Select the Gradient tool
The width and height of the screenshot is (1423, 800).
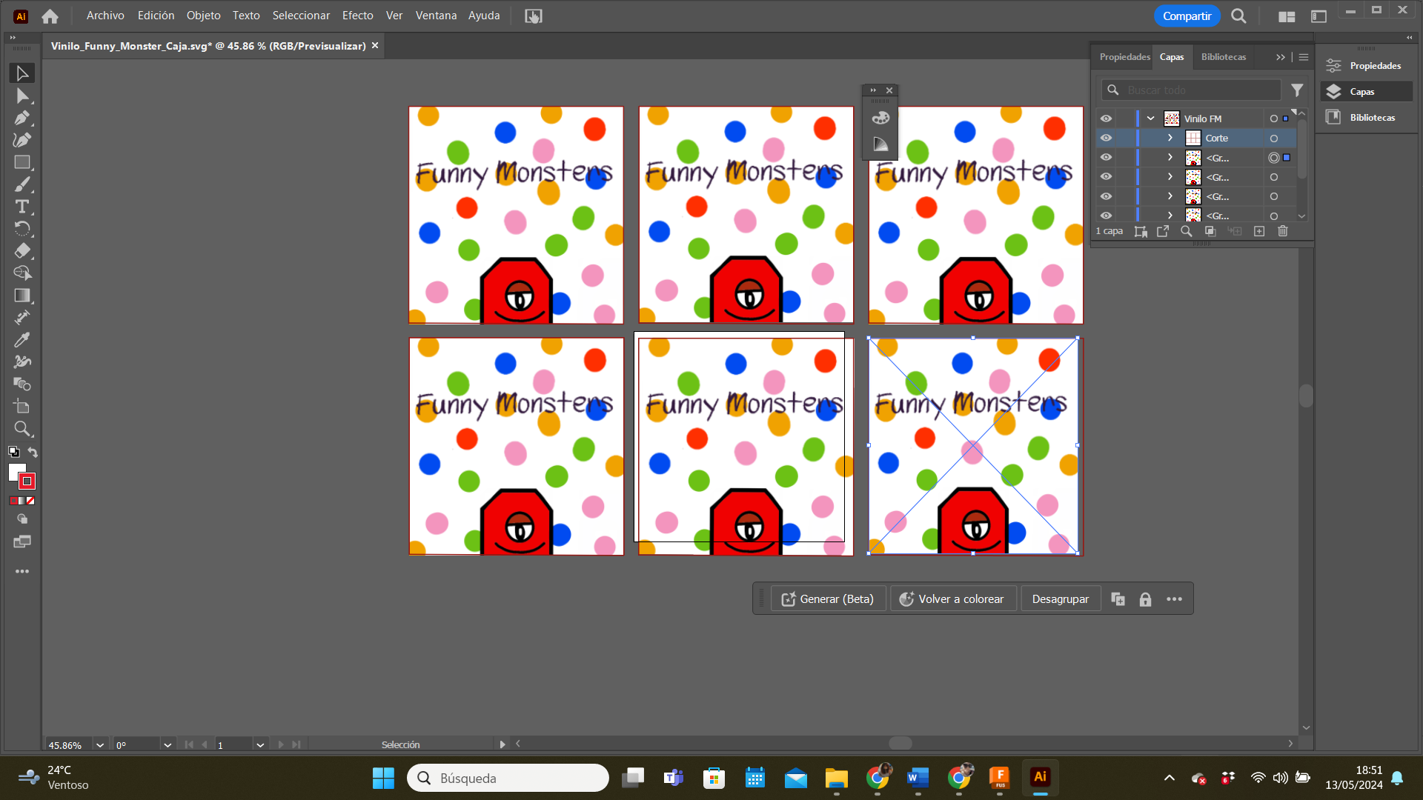coord(22,296)
